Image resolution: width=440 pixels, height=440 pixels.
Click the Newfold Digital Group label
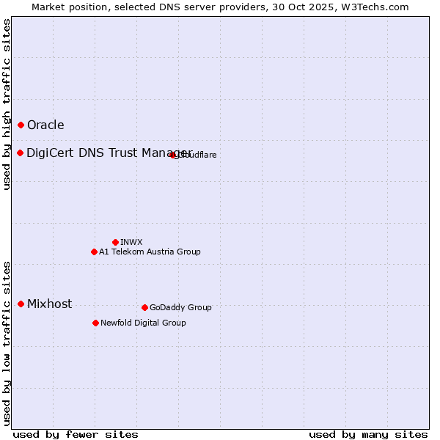point(143,323)
